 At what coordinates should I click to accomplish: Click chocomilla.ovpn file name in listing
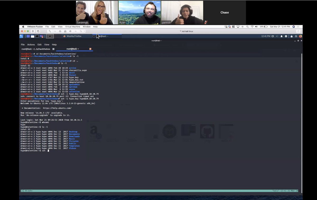click(x=78, y=70)
